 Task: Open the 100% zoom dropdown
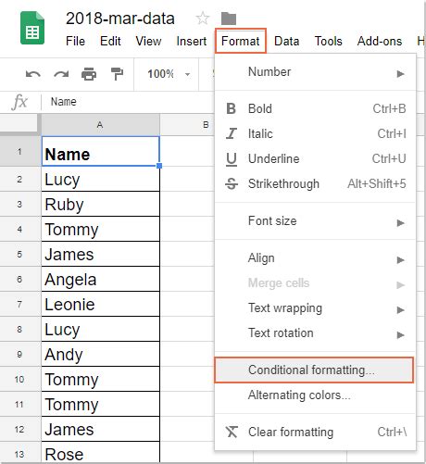(x=169, y=74)
